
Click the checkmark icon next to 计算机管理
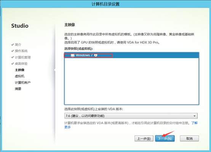(13, 57)
